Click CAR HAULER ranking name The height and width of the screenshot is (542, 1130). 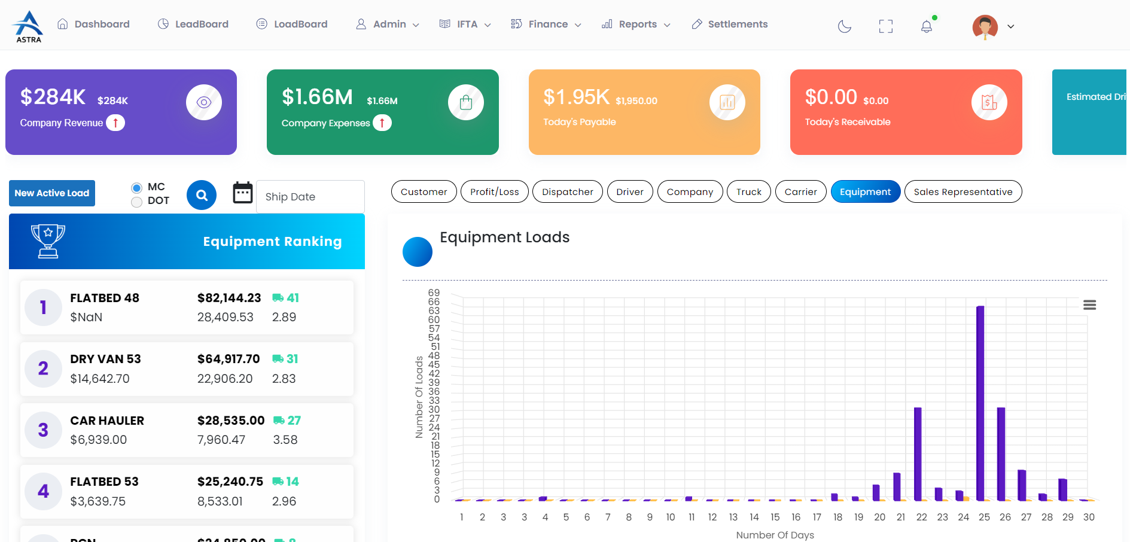[107, 421]
